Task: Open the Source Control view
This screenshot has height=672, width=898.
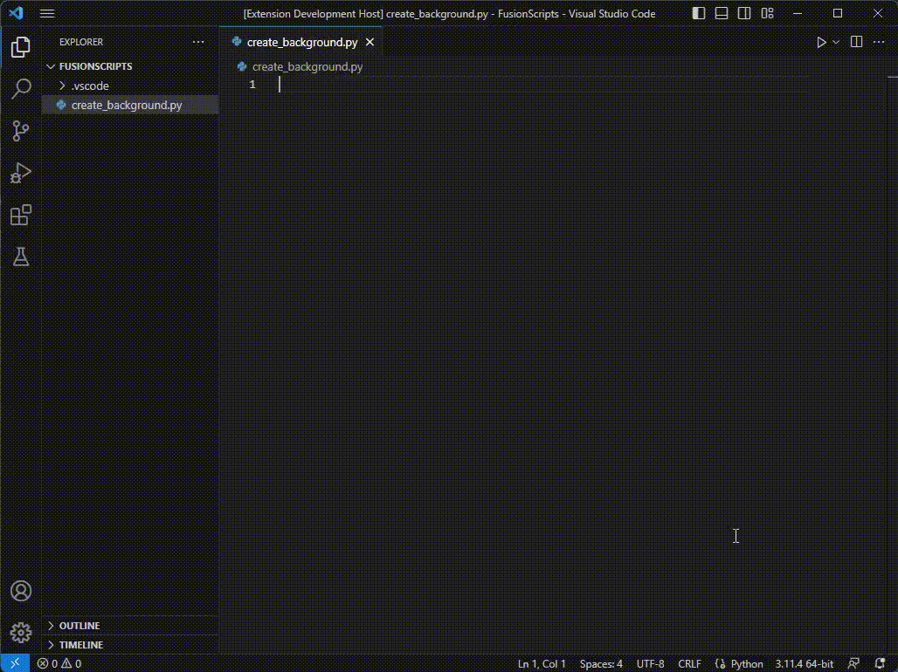Action: [21, 131]
